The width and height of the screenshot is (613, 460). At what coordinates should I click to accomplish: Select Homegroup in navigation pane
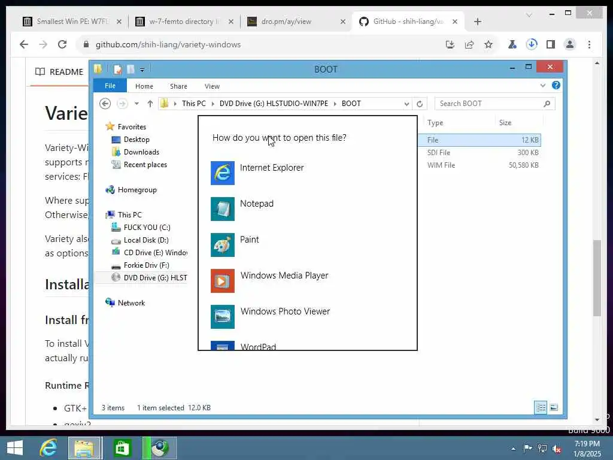pos(137,190)
